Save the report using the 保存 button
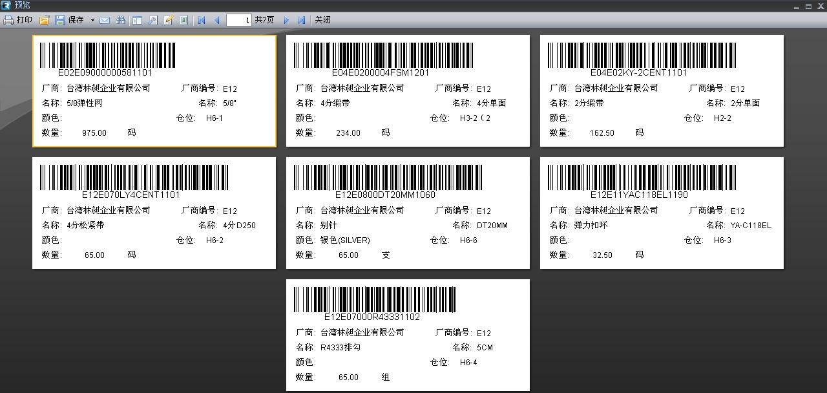 pyautogui.click(x=70, y=20)
